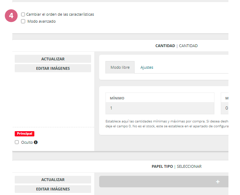
Task: Switch to the Modo libre tab
Action: tap(120, 67)
